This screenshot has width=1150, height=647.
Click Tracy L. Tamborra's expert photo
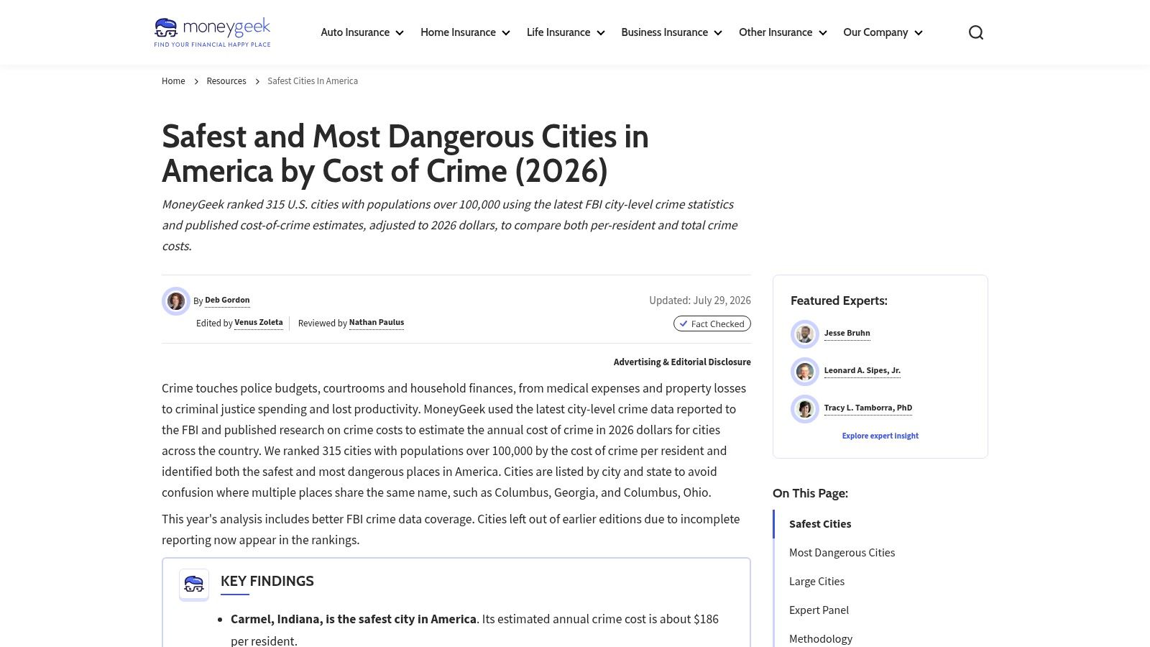[805, 409]
